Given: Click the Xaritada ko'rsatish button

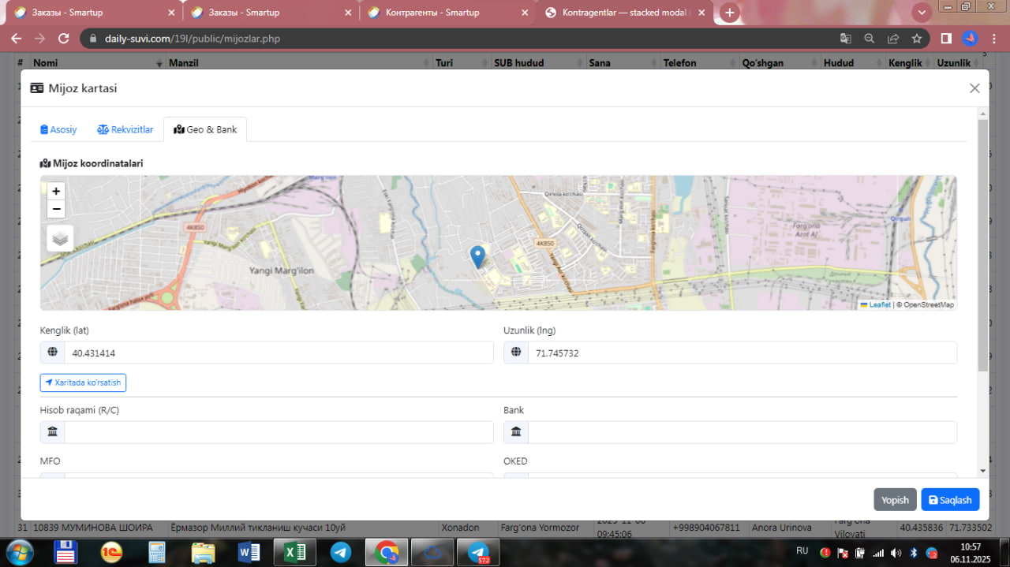Looking at the screenshot, I should pyautogui.click(x=83, y=382).
